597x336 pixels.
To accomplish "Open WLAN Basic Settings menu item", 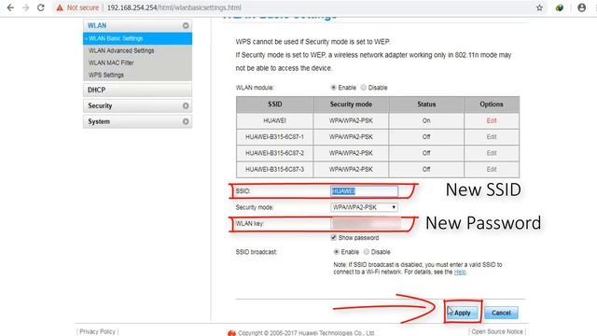I will [x=137, y=38].
